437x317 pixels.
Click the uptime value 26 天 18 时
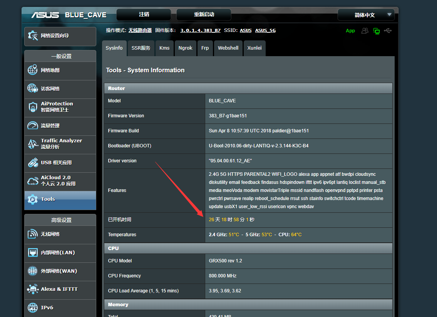[x=232, y=220]
